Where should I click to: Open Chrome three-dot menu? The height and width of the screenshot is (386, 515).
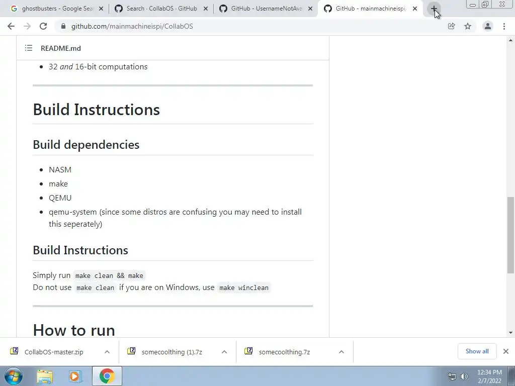tap(504, 26)
